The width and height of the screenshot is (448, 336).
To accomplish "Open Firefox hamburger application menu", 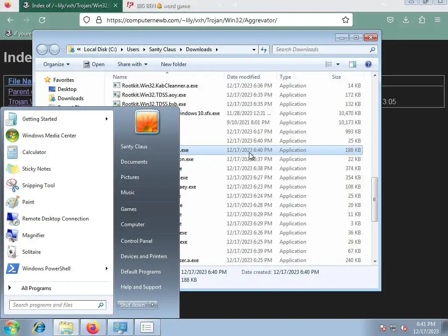I will click(437, 20).
